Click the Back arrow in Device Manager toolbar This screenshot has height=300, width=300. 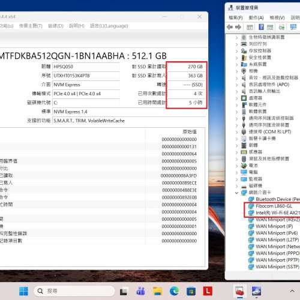[230, 27]
